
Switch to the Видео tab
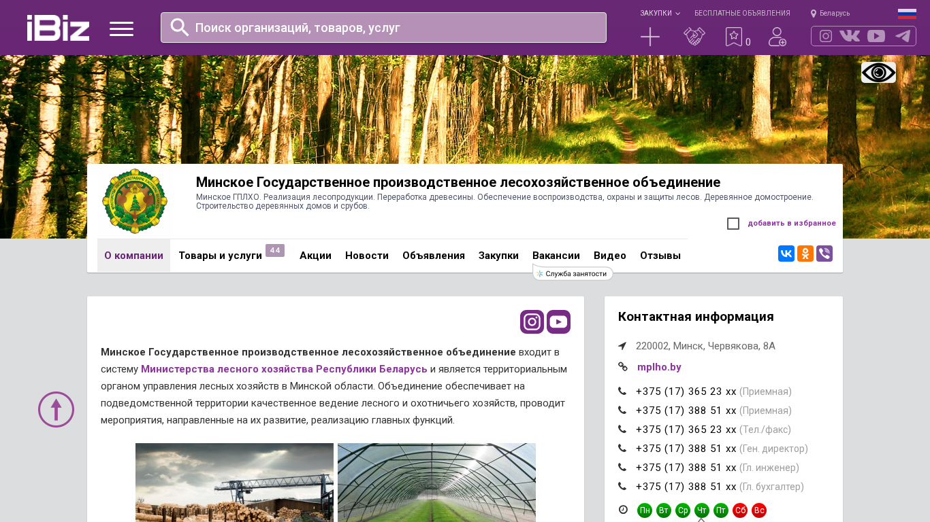[x=610, y=256]
